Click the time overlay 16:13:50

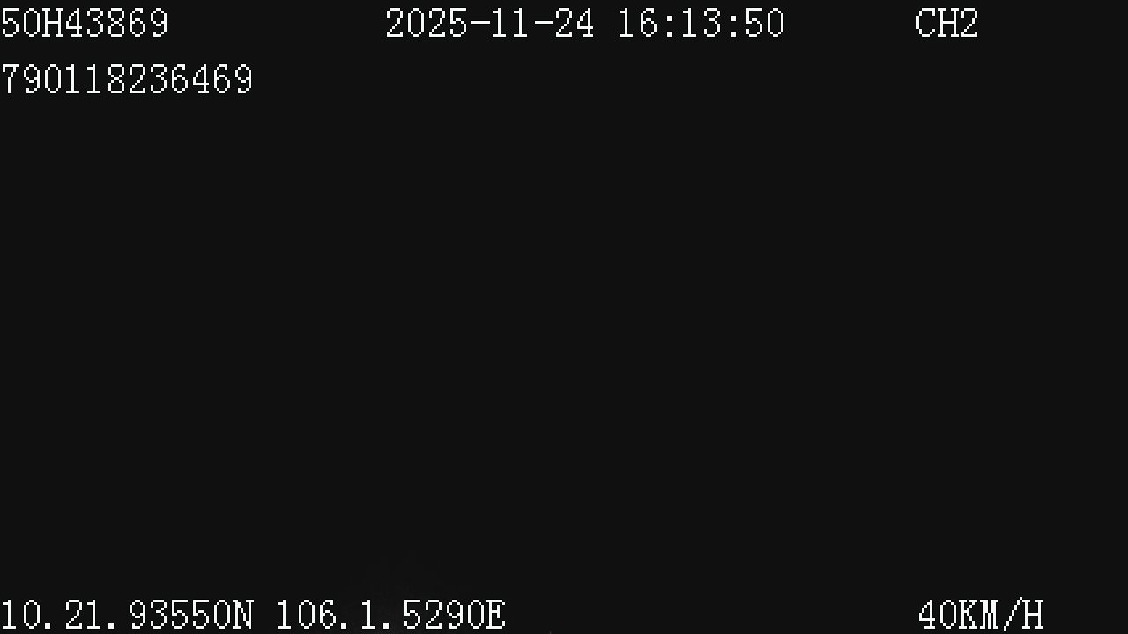coord(701,24)
